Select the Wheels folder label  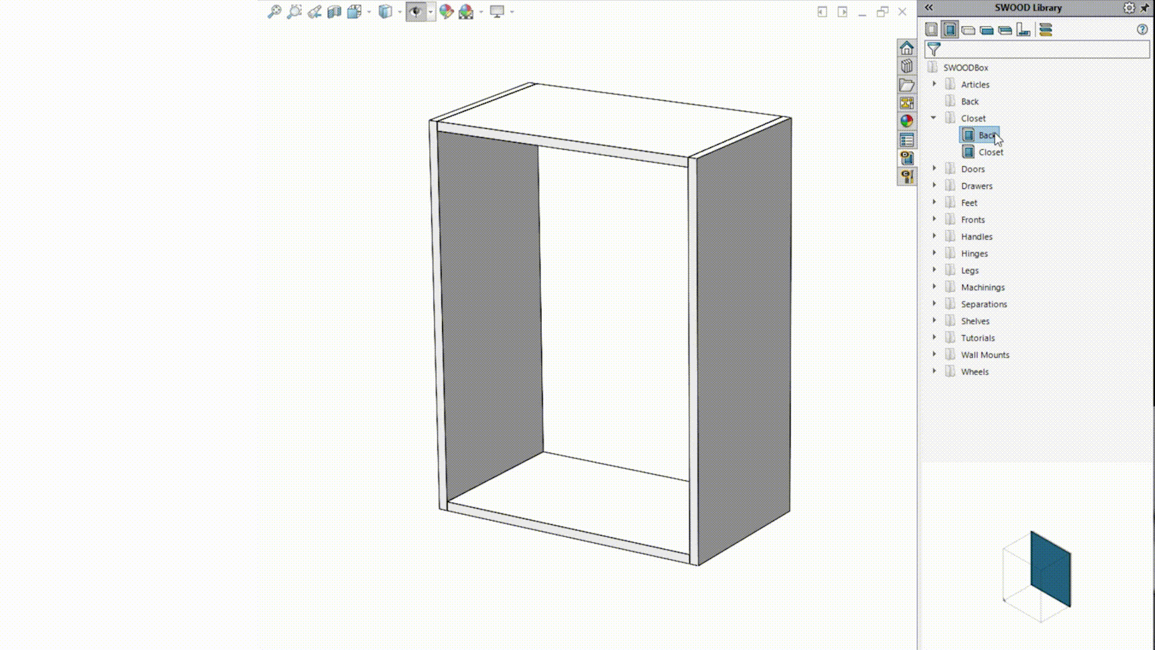pyautogui.click(x=975, y=371)
